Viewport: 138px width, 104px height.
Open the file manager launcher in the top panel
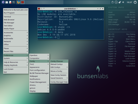[x=7, y=2]
